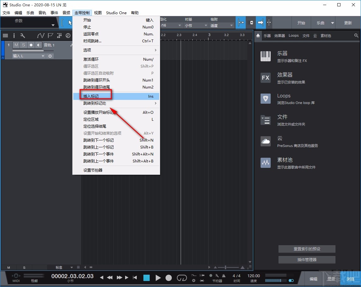The height and width of the screenshot is (287, 361).
Task: Go to browser home icon
Action: coord(258,35)
